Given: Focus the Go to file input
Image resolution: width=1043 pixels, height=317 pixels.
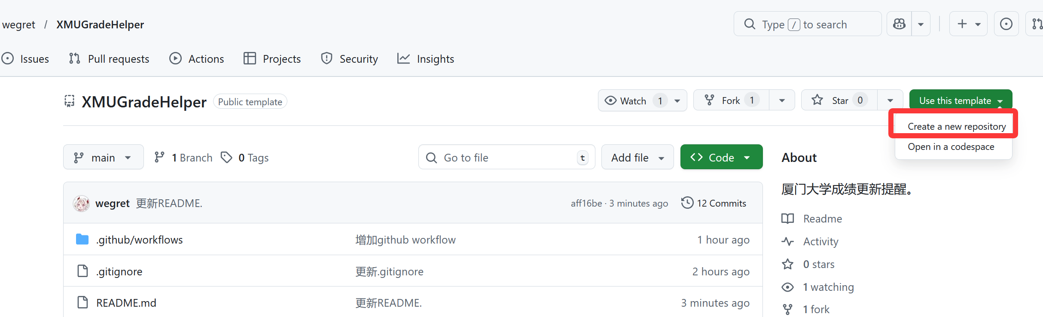Looking at the screenshot, I should [x=506, y=157].
